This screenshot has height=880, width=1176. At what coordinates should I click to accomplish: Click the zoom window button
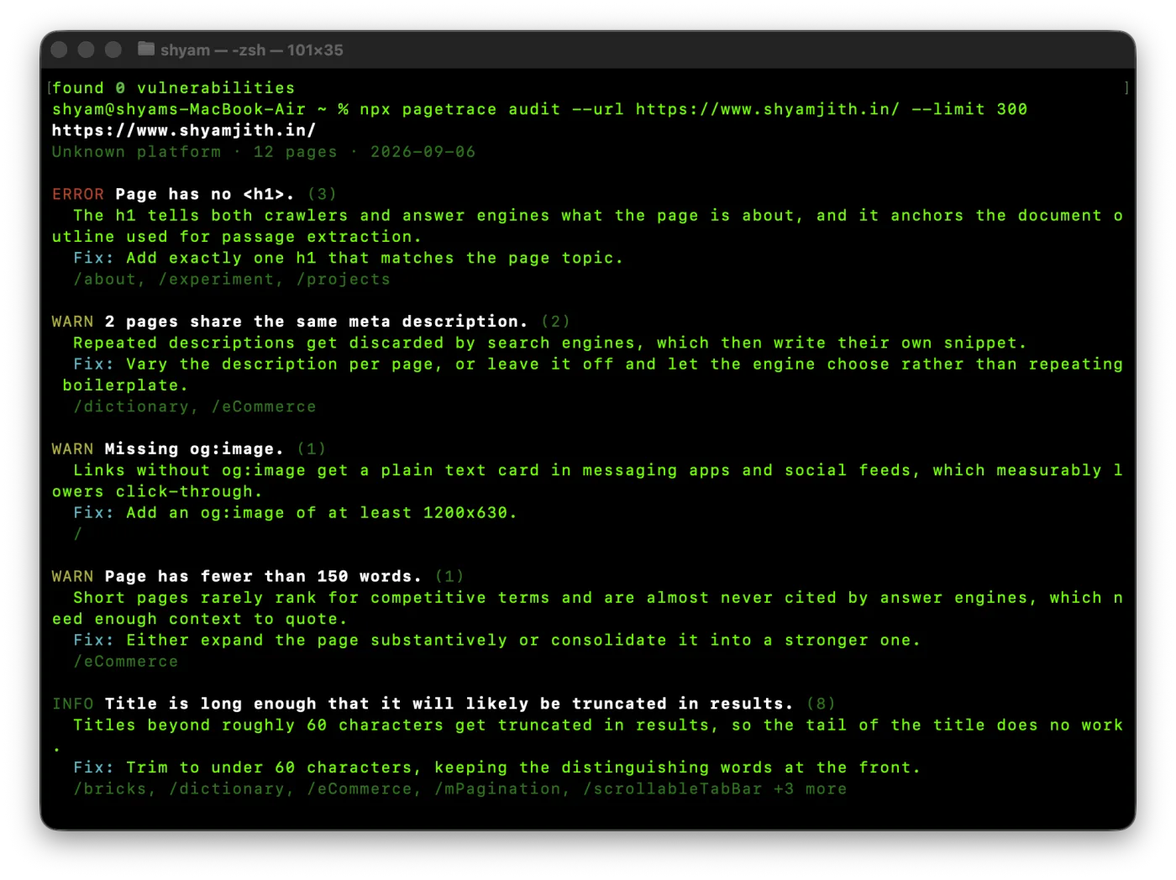click(113, 50)
